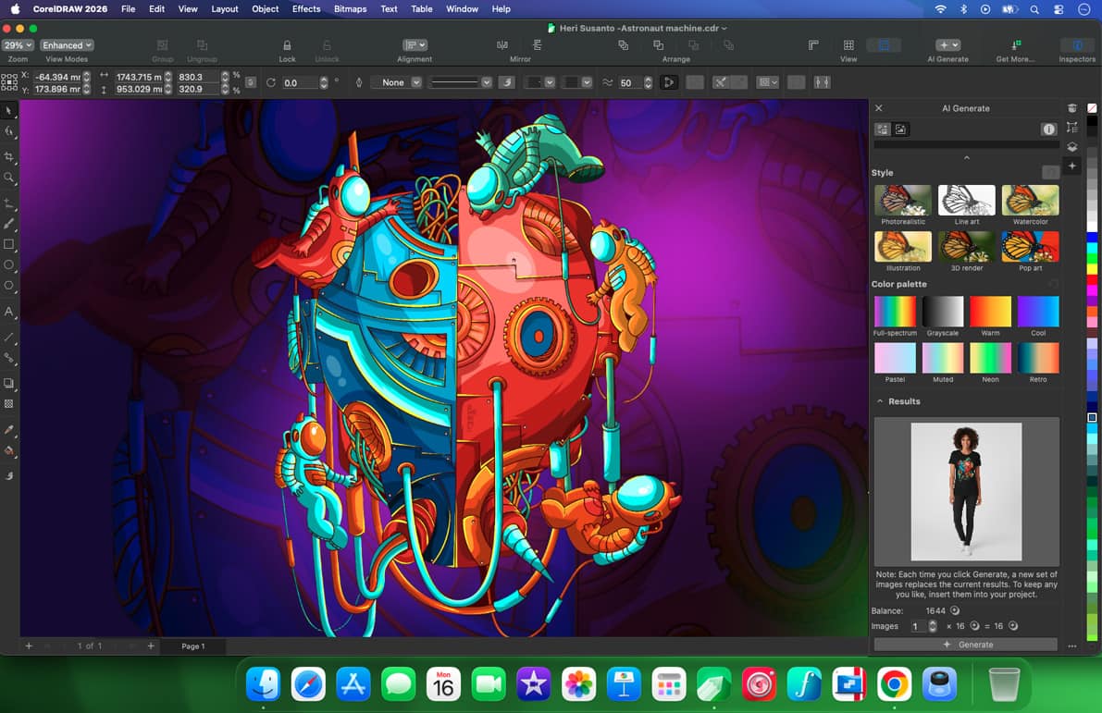This screenshot has height=713, width=1102.
Task: Select the Crop tool
Action: click(9, 156)
